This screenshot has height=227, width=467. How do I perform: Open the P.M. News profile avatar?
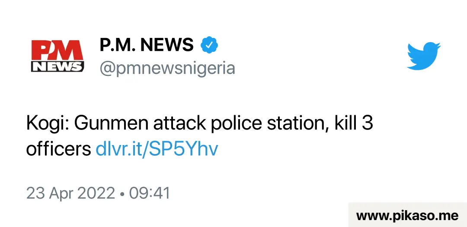click(x=58, y=56)
